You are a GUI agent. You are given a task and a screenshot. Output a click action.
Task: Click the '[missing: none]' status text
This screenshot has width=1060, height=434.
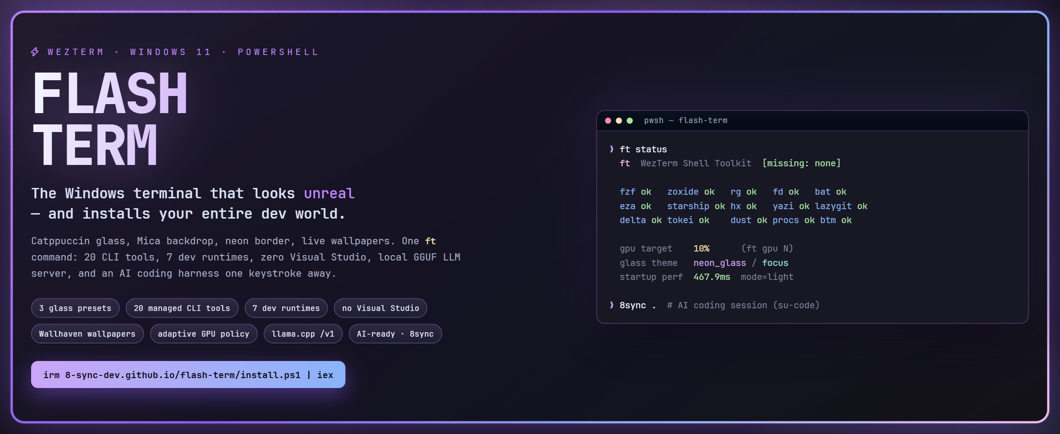point(801,163)
